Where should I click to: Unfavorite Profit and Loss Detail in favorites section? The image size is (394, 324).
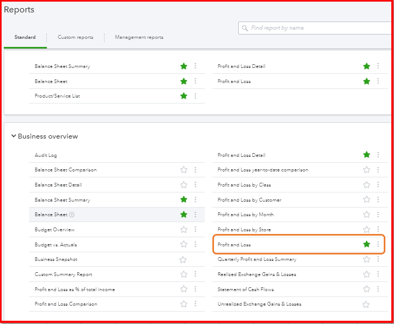(367, 66)
